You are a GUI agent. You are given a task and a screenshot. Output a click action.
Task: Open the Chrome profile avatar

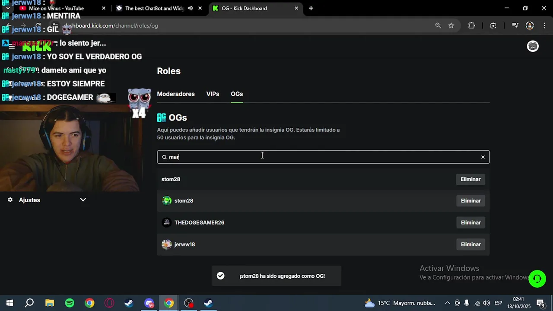tap(530, 25)
